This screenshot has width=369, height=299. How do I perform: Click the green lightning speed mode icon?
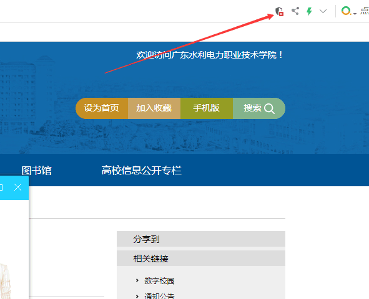point(309,11)
